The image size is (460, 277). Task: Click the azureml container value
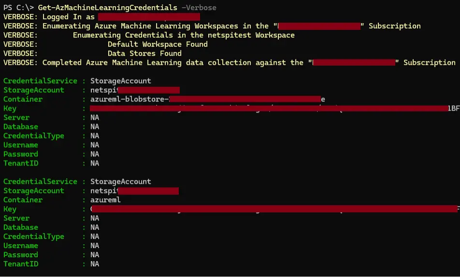[x=105, y=200]
